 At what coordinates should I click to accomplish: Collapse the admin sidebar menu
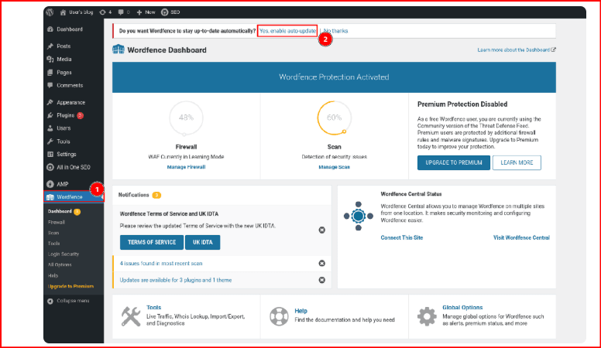(x=68, y=301)
